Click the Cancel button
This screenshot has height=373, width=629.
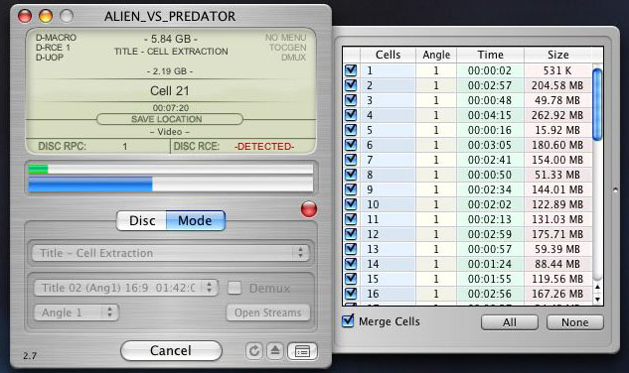click(171, 351)
